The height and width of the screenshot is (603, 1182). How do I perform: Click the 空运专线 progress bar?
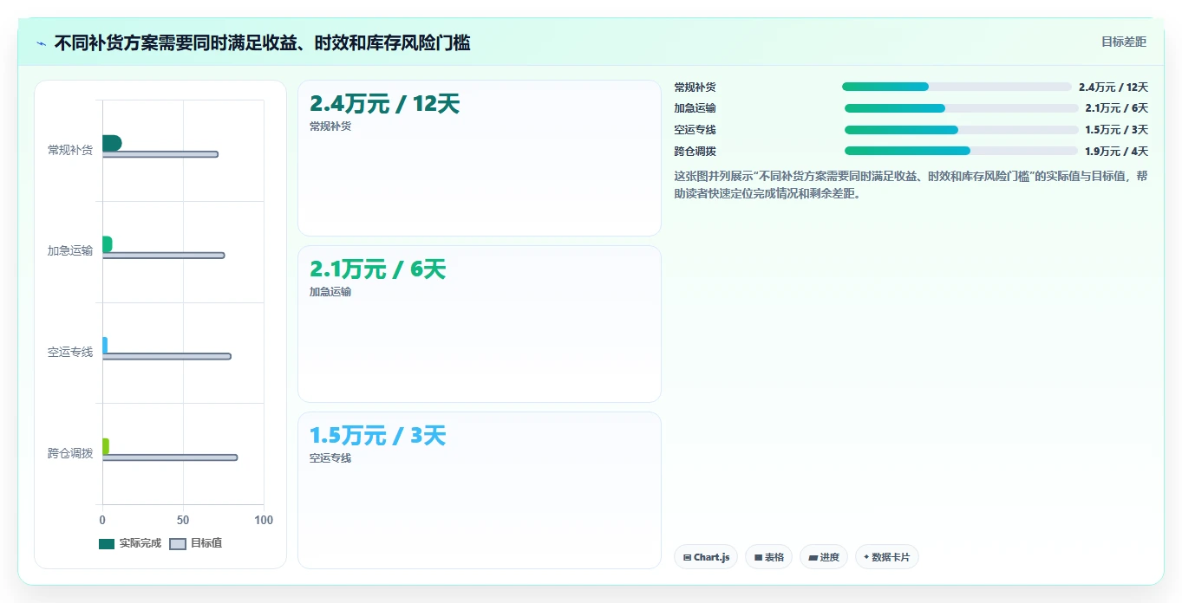coord(961,130)
